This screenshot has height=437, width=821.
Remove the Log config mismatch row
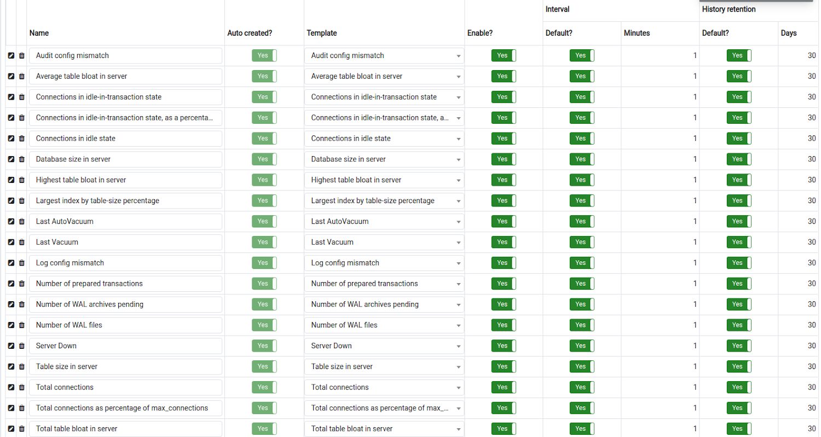click(x=22, y=263)
